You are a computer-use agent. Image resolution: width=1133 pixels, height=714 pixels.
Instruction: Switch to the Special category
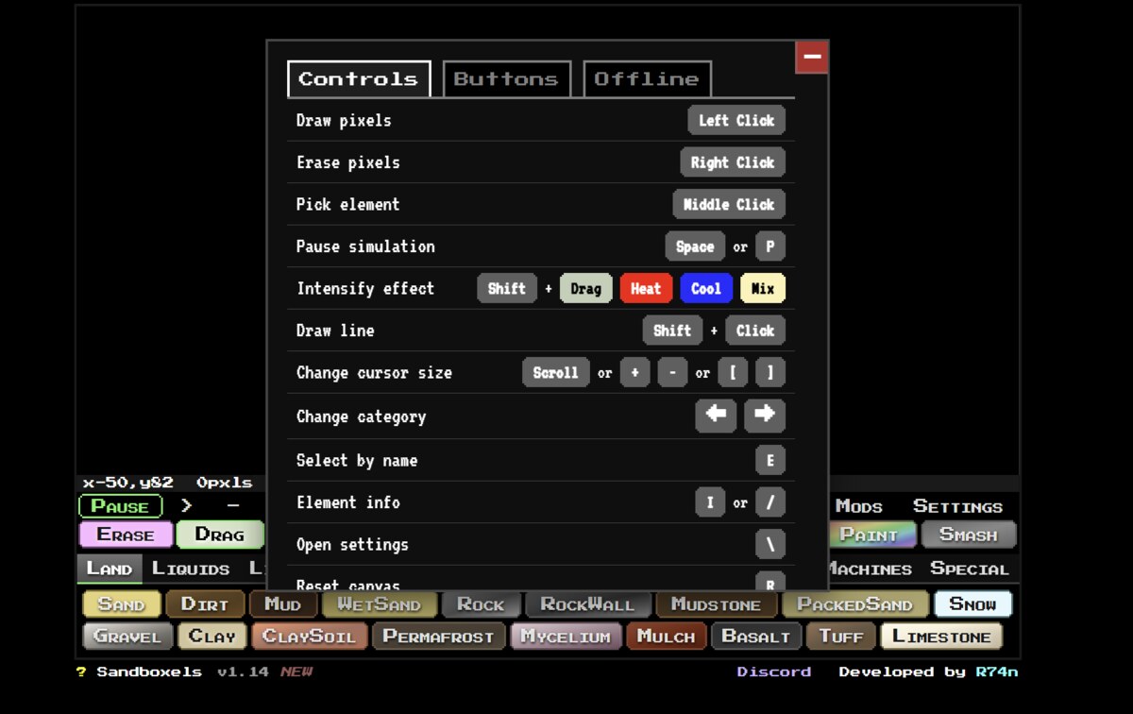tap(970, 569)
